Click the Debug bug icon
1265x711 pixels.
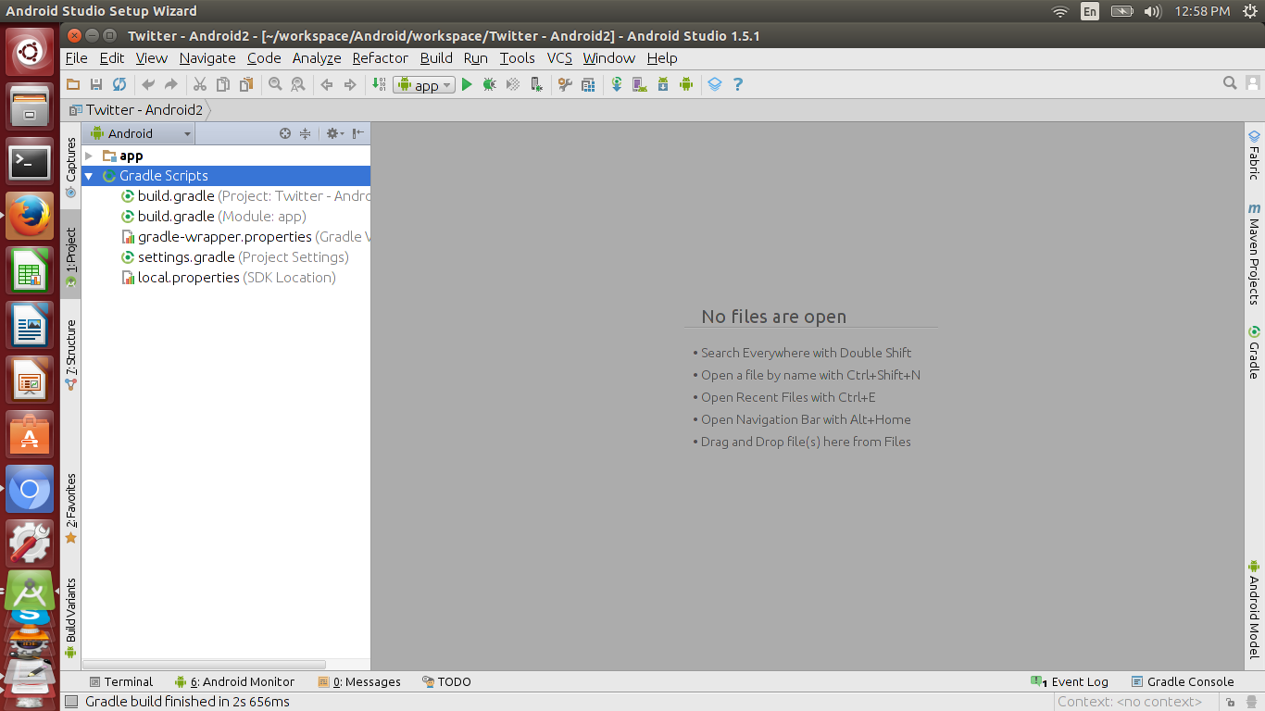490,84
